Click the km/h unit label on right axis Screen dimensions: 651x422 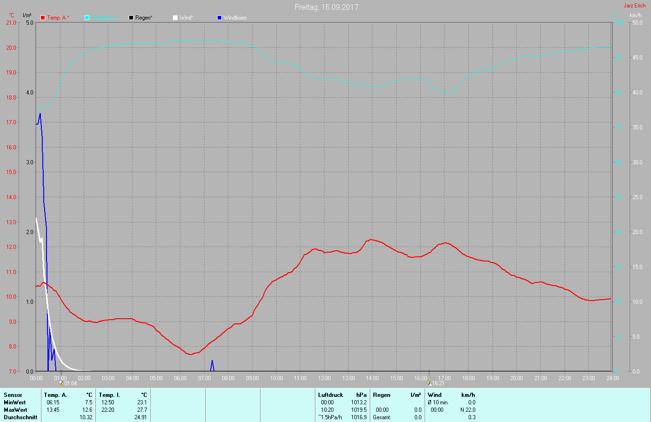635,15
